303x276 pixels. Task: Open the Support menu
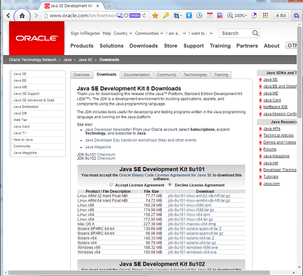pyautogui.click(x=193, y=46)
